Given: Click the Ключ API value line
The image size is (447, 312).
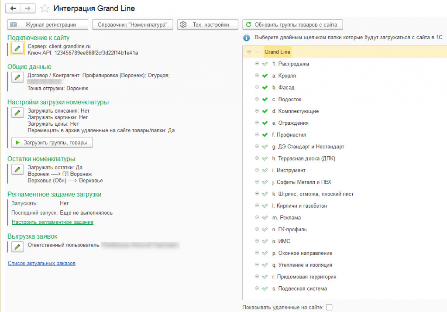Looking at the screenshot, I should [x=83, y=53].
